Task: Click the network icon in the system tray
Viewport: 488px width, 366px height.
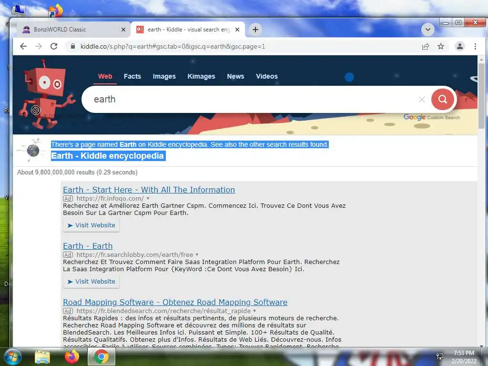Action: pos(440,356)
